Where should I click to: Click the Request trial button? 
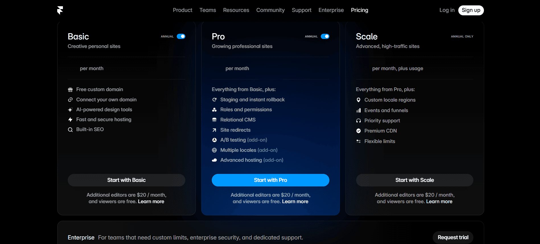click(x=453, y=237)
